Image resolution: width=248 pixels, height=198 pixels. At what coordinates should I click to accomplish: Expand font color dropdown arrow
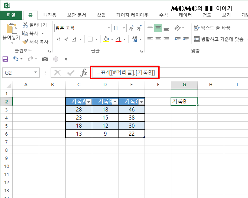coord(124,39)
